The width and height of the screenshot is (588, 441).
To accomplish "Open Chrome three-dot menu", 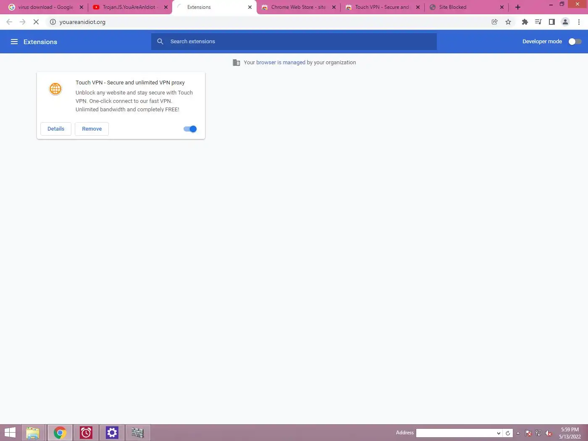I will click(579, 22).
